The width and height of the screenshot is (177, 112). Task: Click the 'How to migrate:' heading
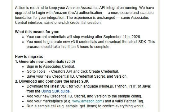[x=29, y=57]
